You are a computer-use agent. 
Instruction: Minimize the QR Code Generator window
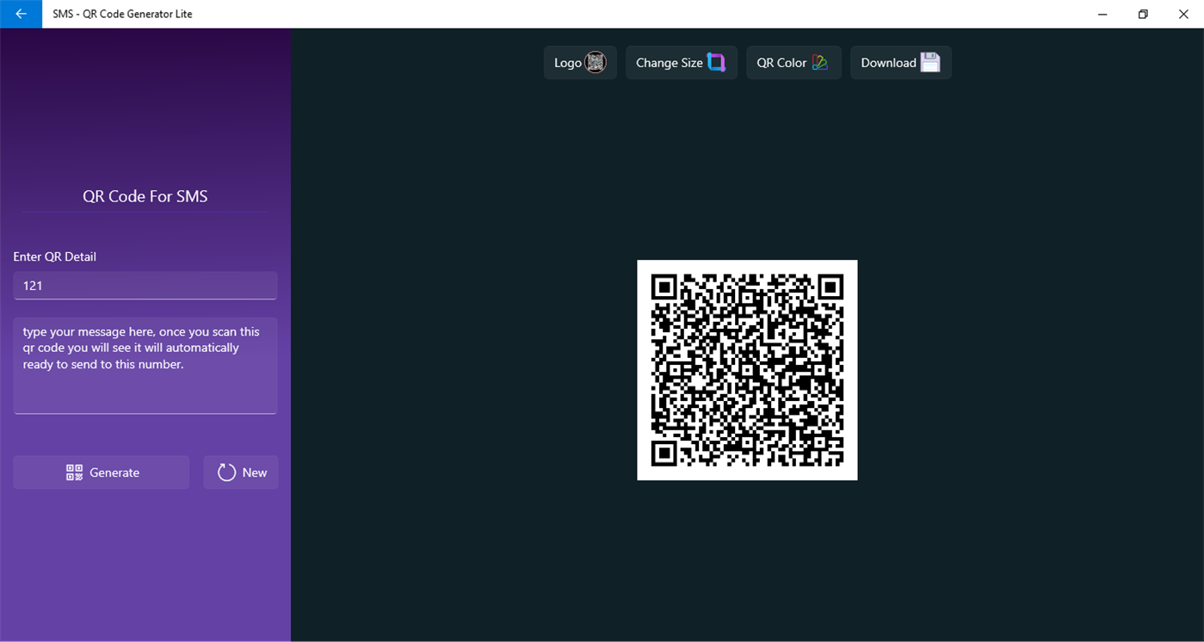(1103, 14)
